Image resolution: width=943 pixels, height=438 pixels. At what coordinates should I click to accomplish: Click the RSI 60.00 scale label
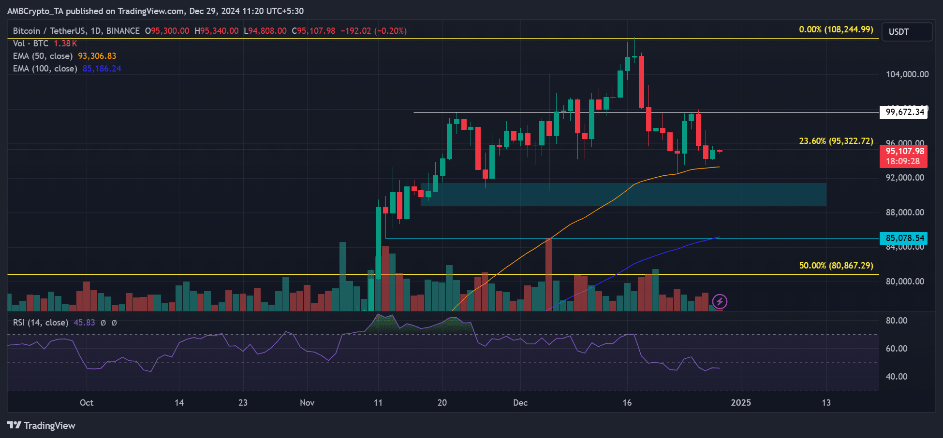[897, 349]
